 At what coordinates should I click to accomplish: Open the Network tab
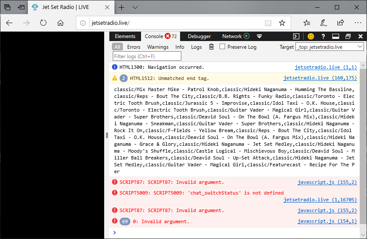click(232, 36)
